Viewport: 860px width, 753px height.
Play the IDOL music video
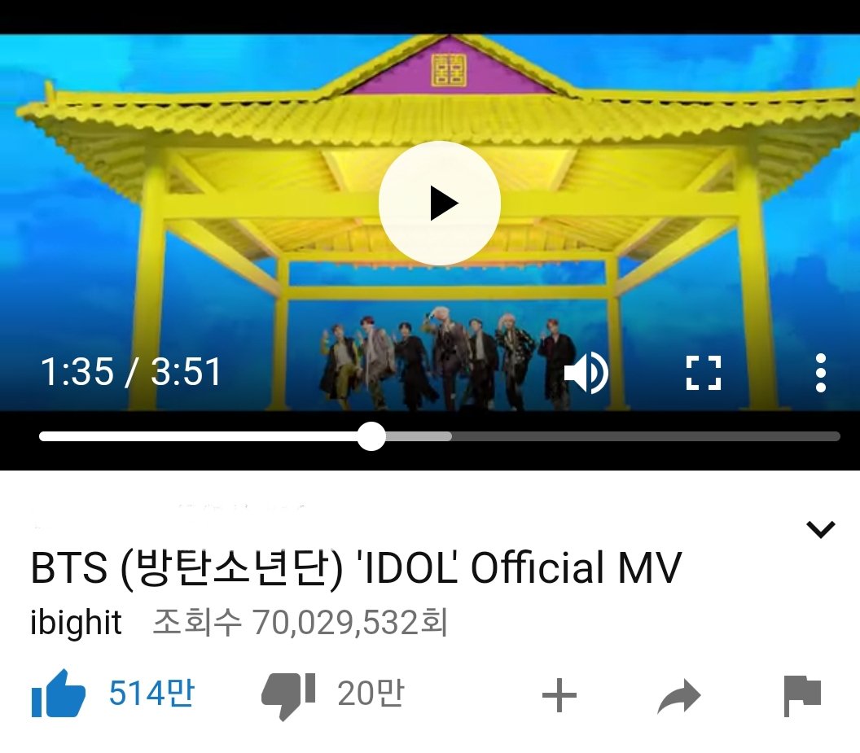pyautogui.click(x=439, y=203)
